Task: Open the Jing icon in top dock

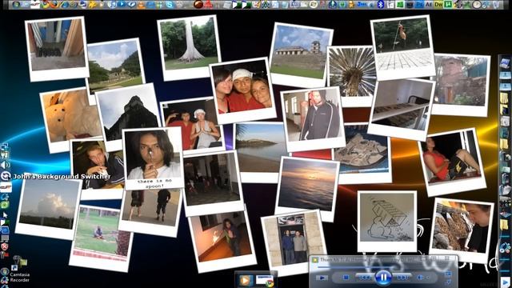Action: (361, 4)
